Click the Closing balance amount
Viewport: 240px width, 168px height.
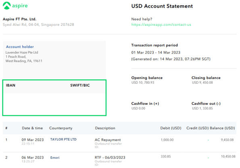point(202,83)
